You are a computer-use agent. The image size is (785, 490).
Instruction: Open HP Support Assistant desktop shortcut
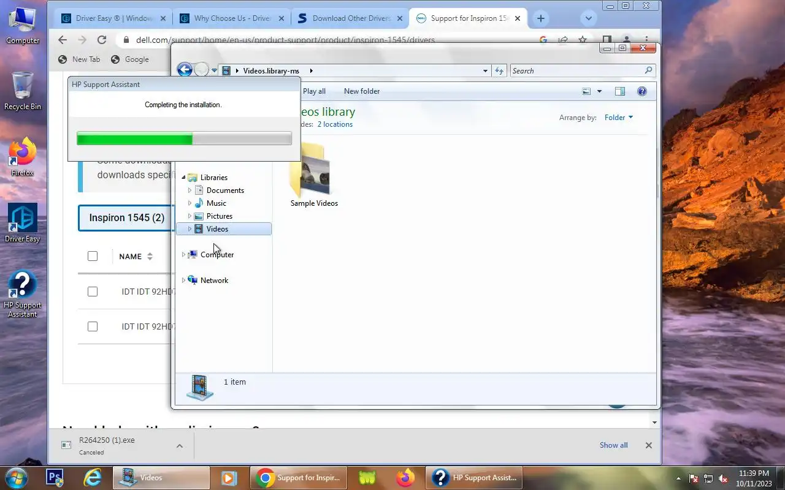(23, 294)
